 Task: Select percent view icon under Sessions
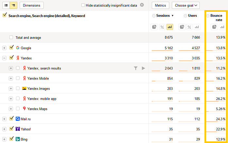coord(162,27)
